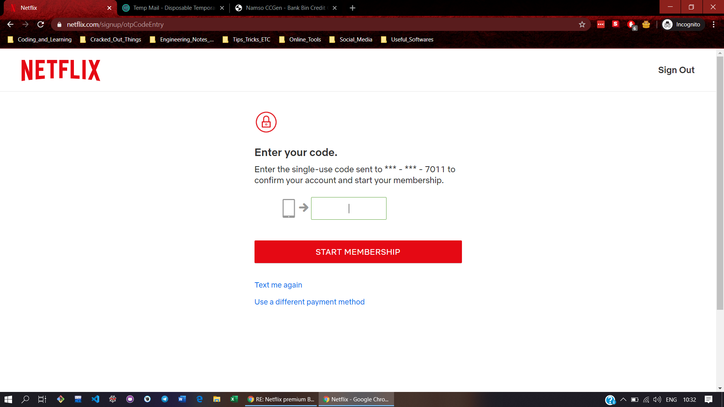Click Sign Out in the header
The height and width of the screenshot is (407, 724).
676,70
